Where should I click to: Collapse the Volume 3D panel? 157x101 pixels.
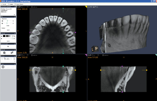pyautogui.click(x=15, y=34)
